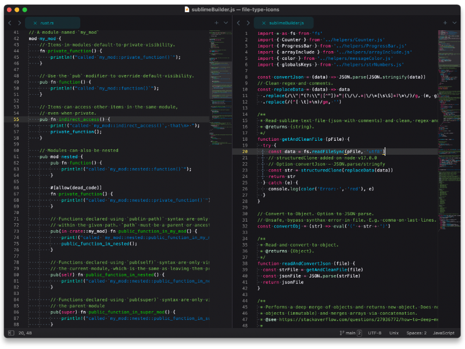This screenshot has height=349, width=465.
Task: Click the back navigation arrow in left tab bar
Action: [x=10, y=23]
